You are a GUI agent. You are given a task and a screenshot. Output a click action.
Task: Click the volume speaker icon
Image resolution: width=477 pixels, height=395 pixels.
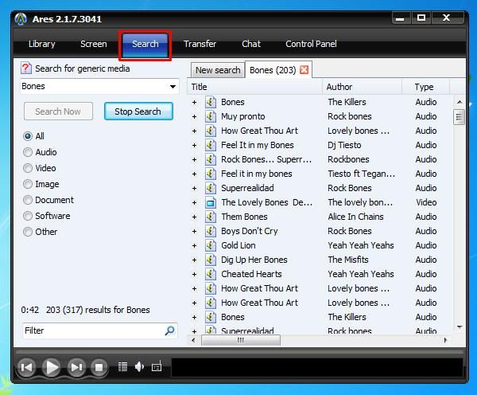coord(139,367)
